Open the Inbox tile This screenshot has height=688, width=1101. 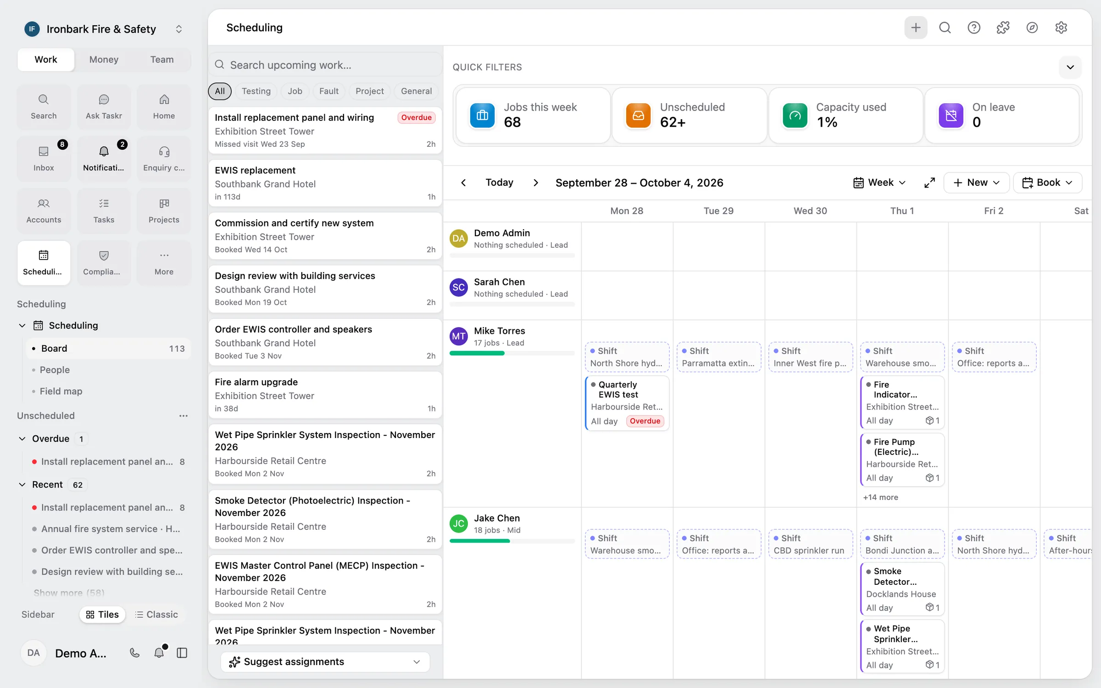pyautogui.click(x=44, y=159)
